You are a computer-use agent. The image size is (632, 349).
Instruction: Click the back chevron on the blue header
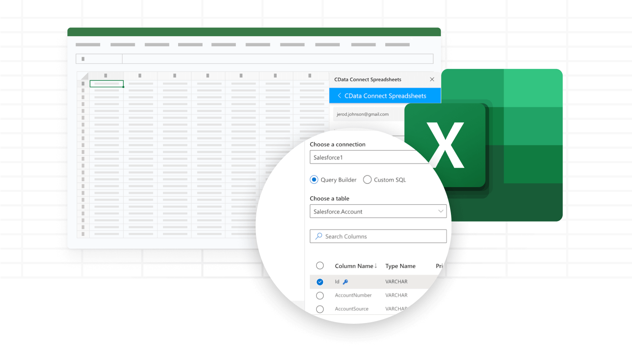point(339,95)
